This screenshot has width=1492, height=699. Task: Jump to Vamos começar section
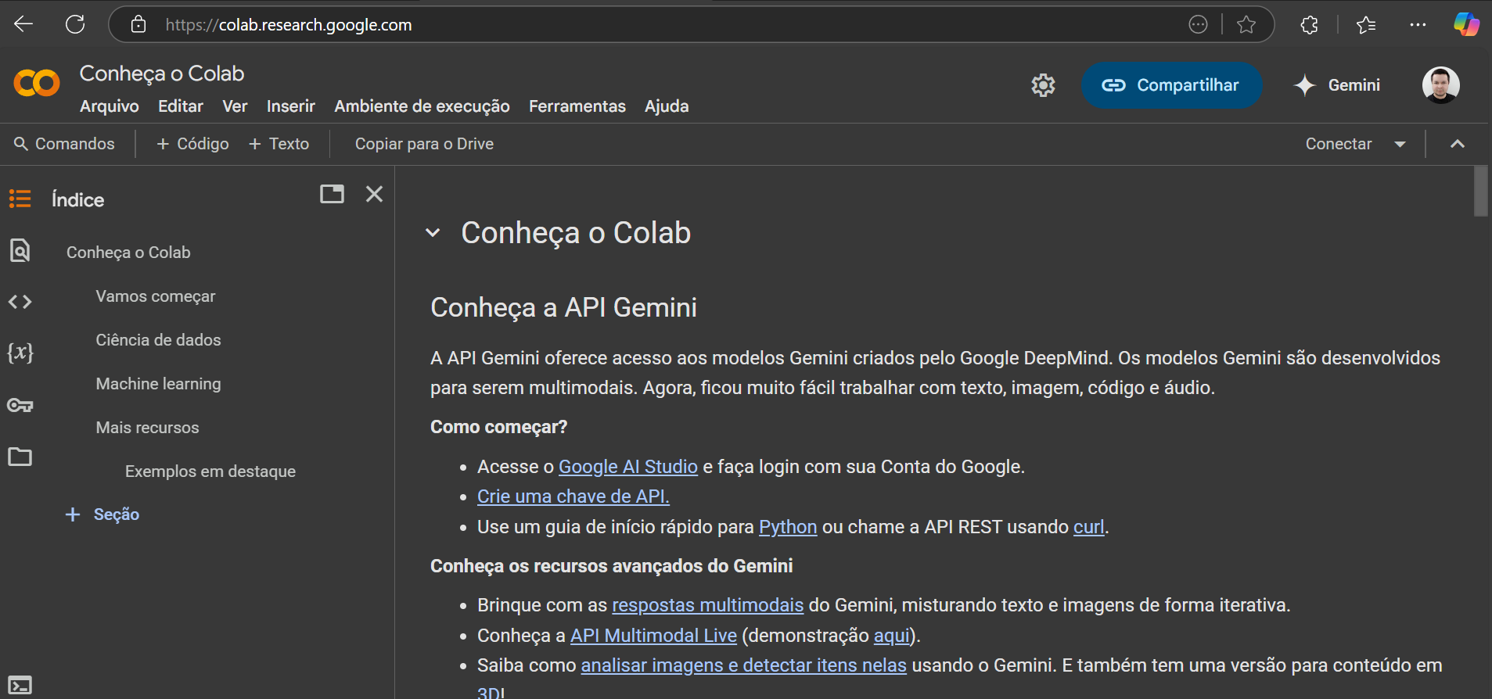coord(156,296)
